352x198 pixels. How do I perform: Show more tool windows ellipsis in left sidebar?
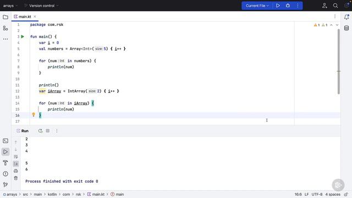pos(5,39)
